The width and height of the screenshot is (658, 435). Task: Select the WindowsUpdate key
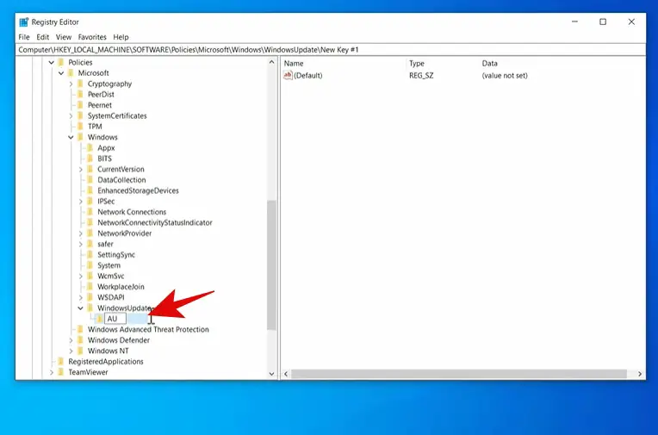click(124, 308)
